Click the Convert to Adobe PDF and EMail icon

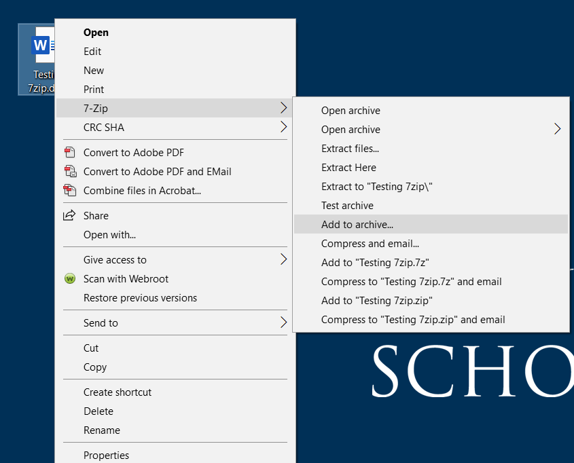(71, 171)
